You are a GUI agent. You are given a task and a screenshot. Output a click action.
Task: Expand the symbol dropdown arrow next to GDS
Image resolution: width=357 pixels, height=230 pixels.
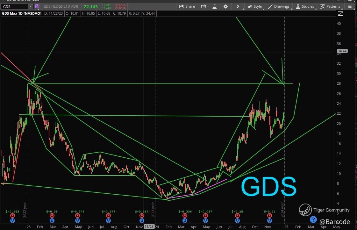tap(30, 6)
